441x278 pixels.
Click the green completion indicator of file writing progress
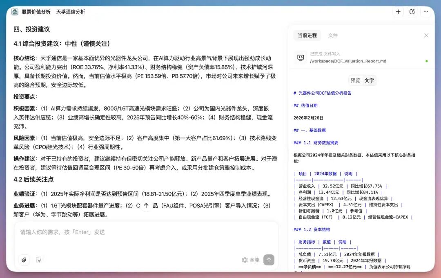426,61
